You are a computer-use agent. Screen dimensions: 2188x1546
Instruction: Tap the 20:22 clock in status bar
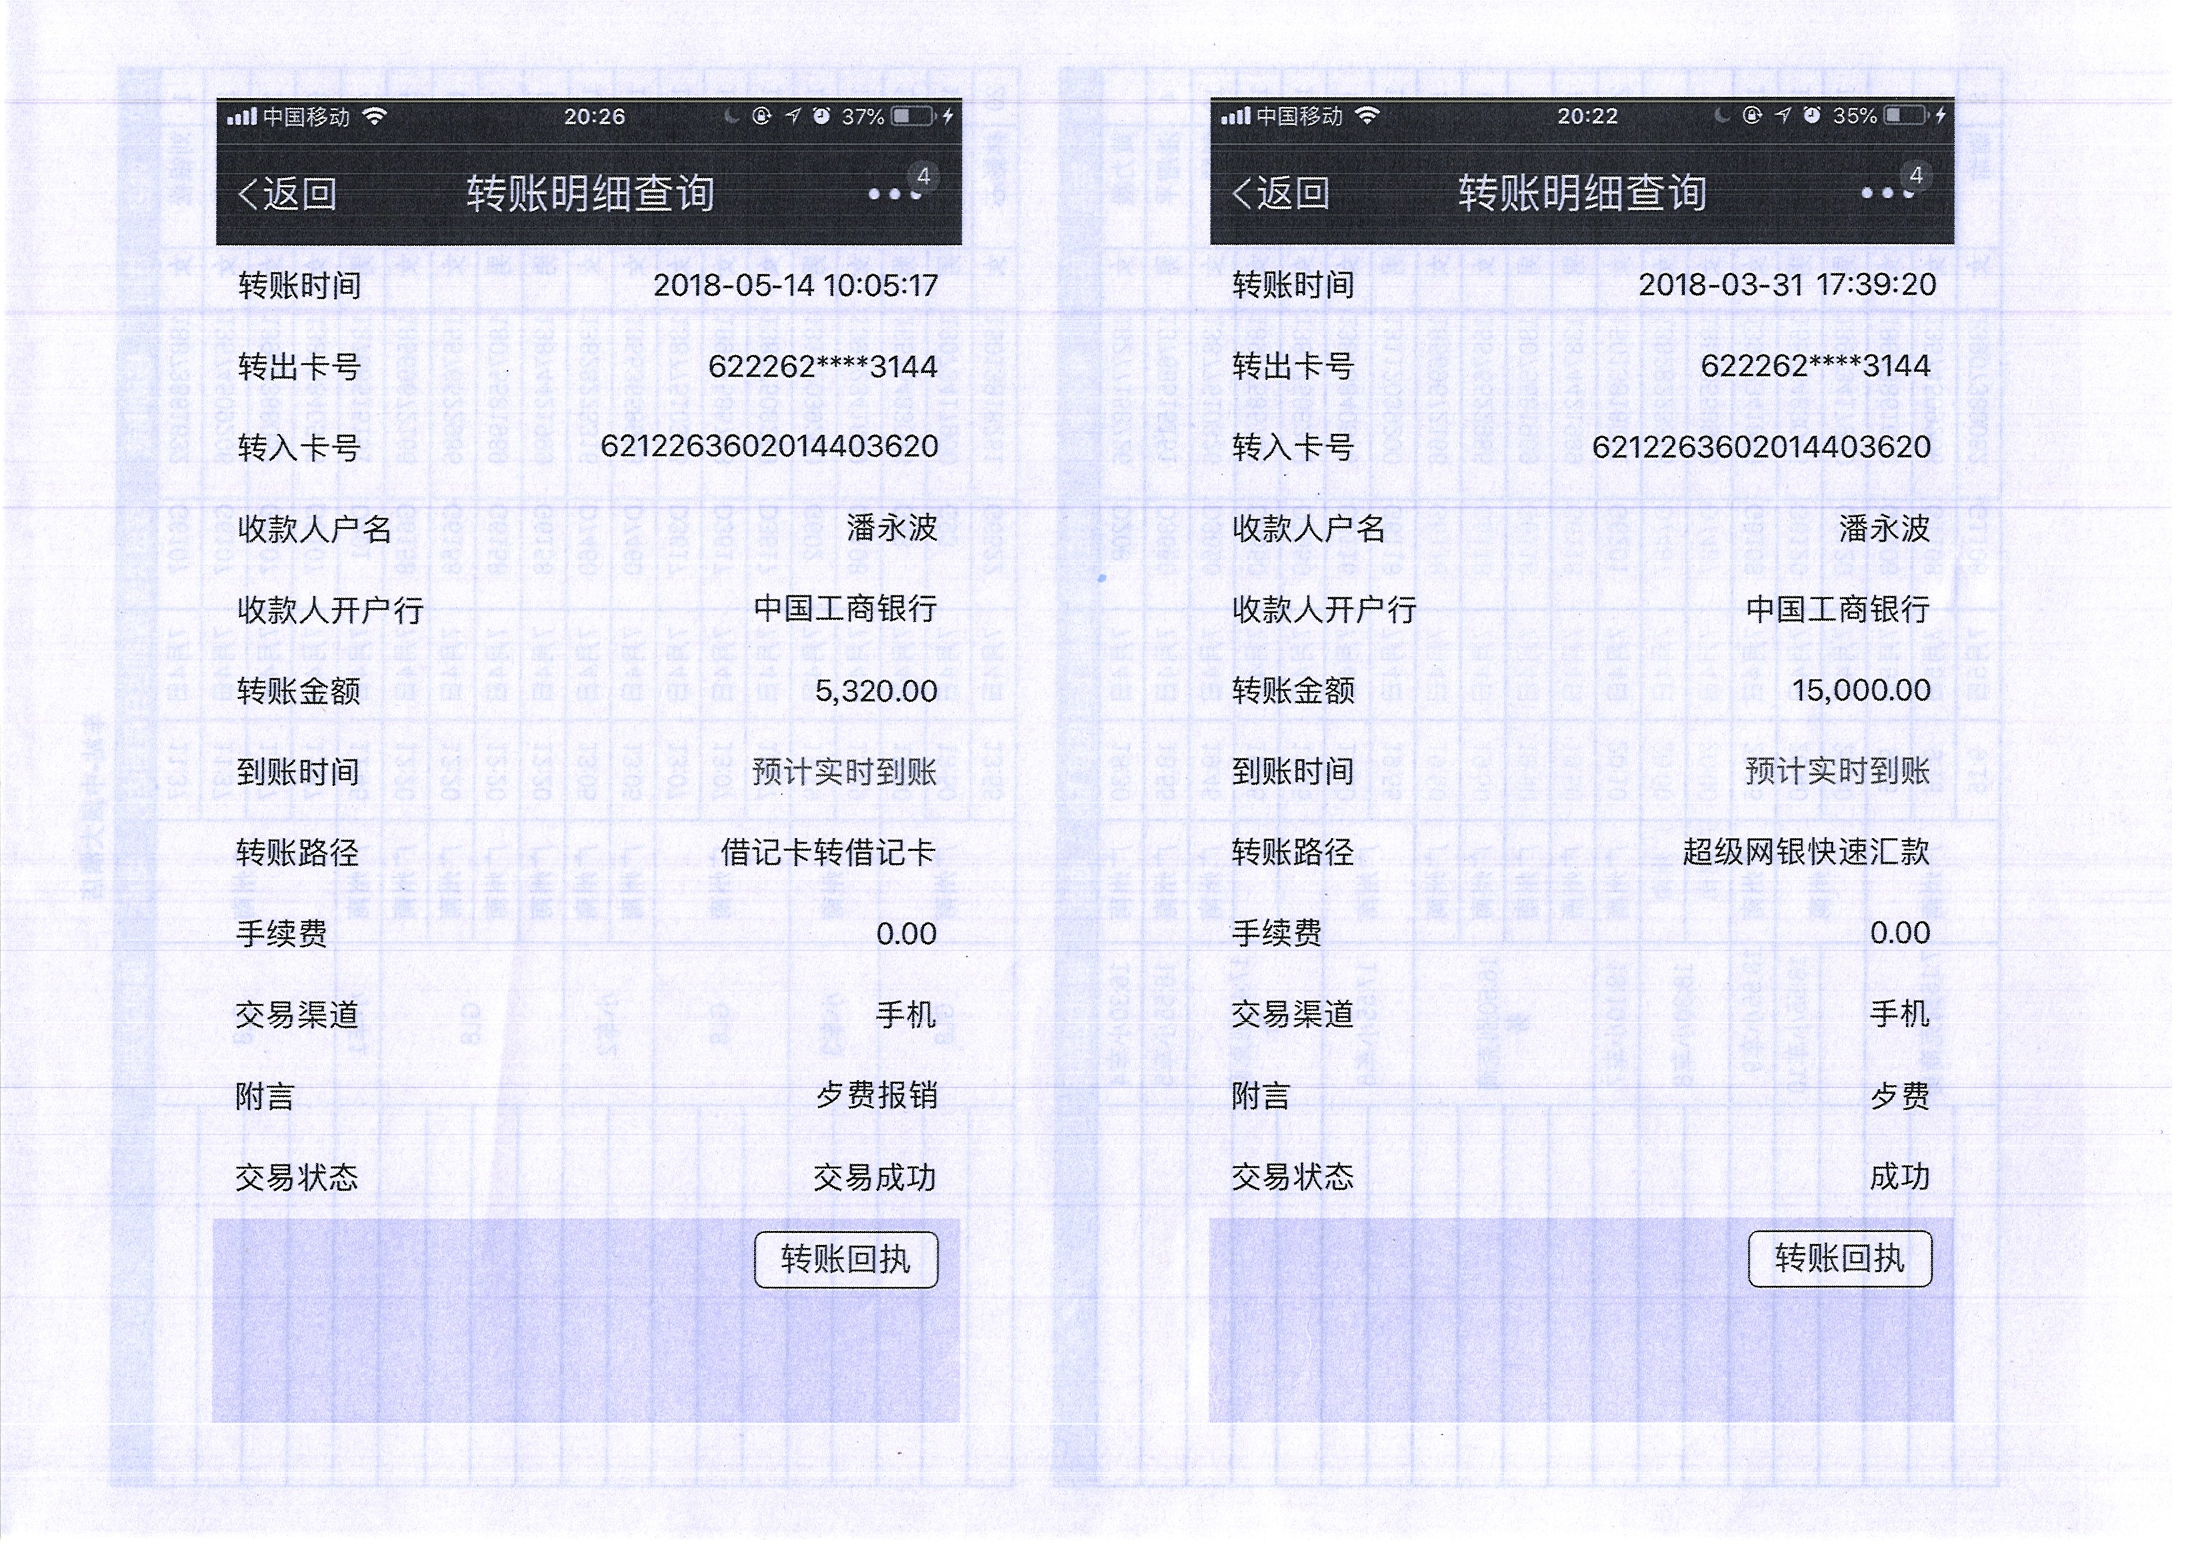tap(1587, 116)
